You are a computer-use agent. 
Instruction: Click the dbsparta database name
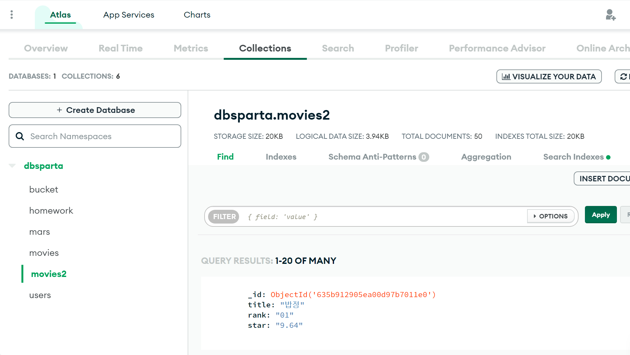pos(43,166)
